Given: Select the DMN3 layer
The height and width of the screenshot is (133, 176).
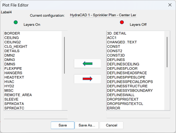Looking at the screenshot, I should pos(33,60).
